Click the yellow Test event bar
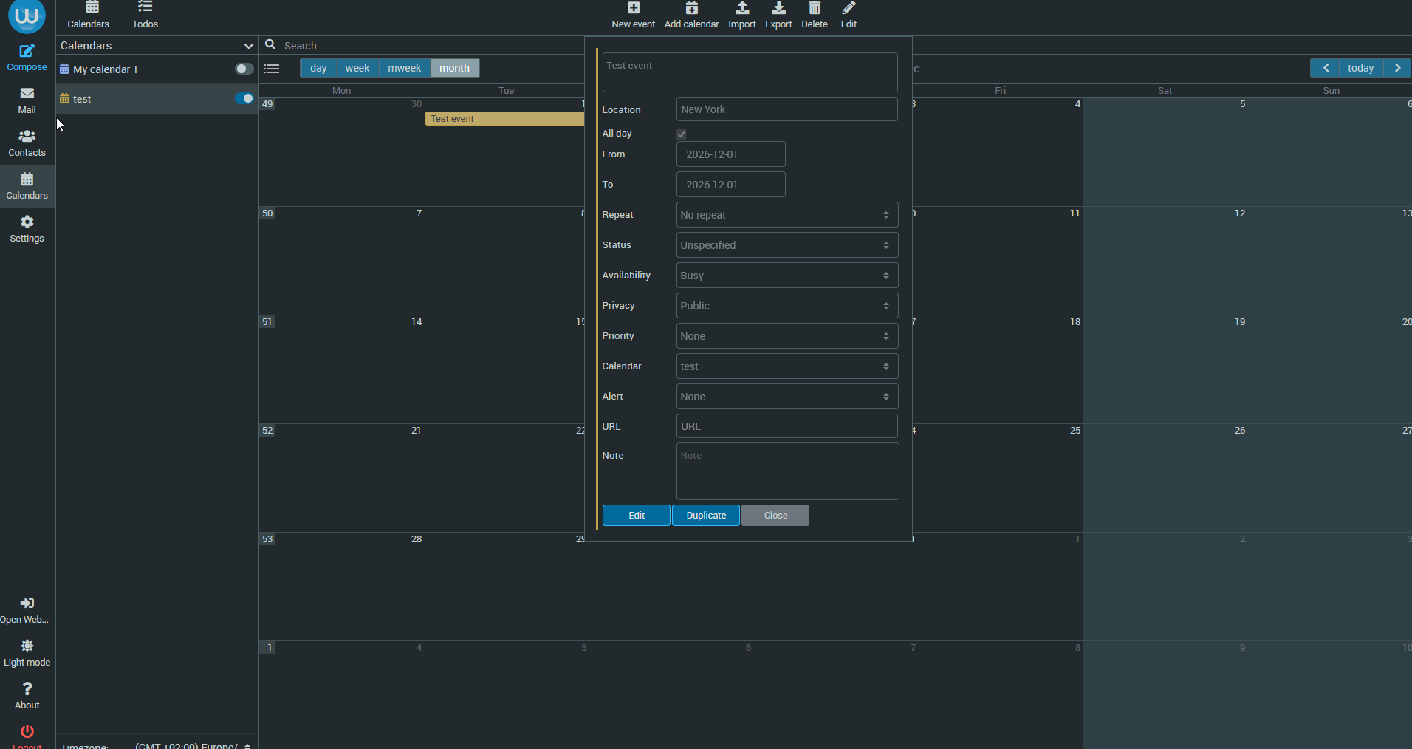Screen dimensions: 1412x749 click(504, 119)
